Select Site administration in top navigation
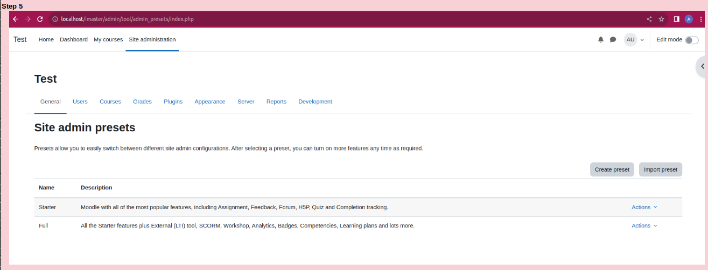Screen dimensions: 708x270 pyautogui.click(x=152, y=39)
